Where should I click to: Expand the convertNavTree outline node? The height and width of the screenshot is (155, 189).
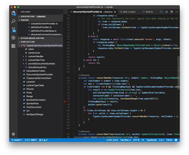tap(23, 60)
